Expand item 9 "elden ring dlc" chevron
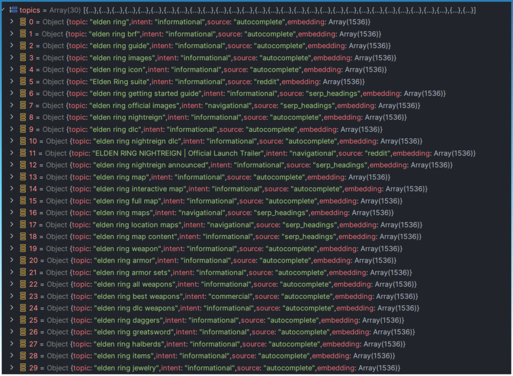 [x=12, y=129]
